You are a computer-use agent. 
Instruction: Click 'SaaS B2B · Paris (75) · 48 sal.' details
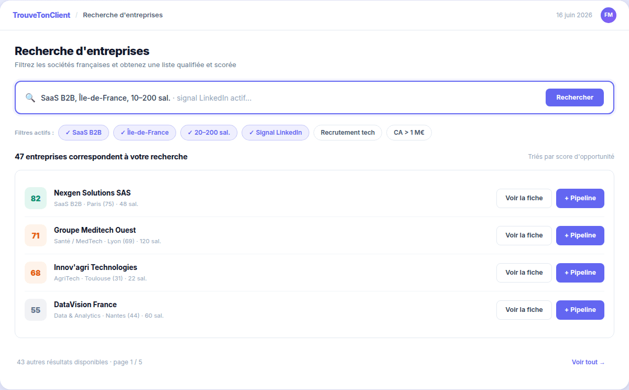pyautogui.click(x=96, y=204)
